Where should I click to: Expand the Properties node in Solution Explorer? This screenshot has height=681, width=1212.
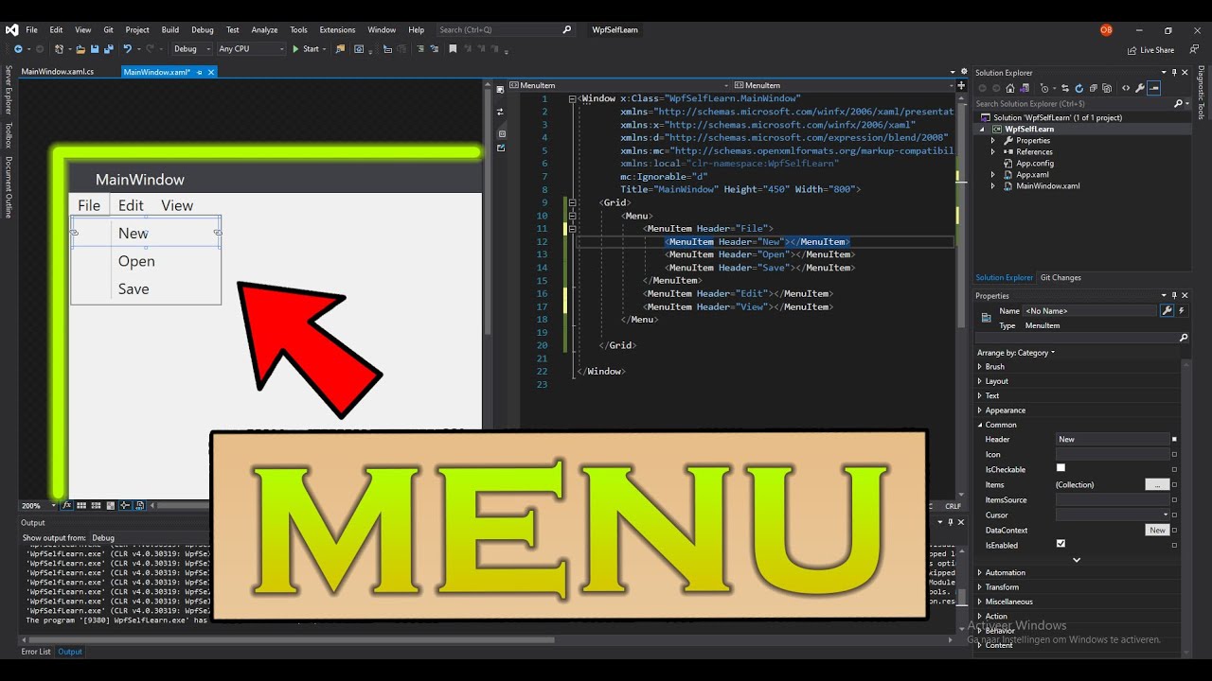coord(993,140)
